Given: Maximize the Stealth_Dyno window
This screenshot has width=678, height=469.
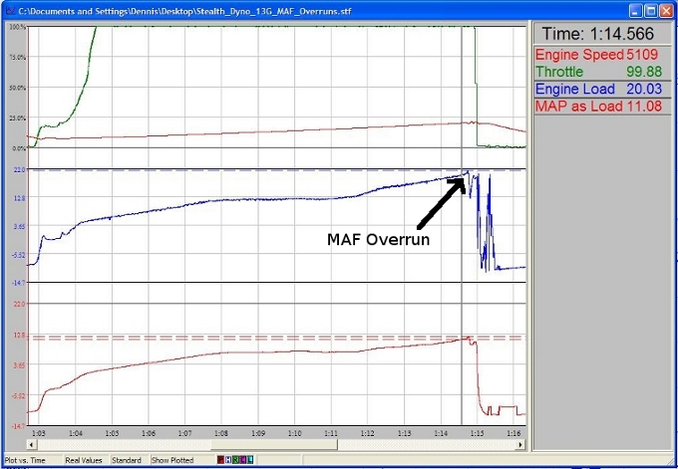Looking at the screenshot, I should [x=651, y=11].
